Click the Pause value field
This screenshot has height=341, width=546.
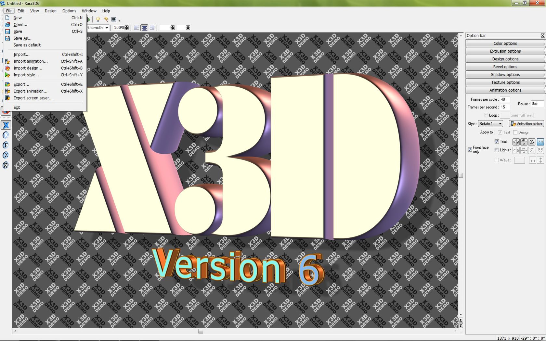[x=537, y=104]
